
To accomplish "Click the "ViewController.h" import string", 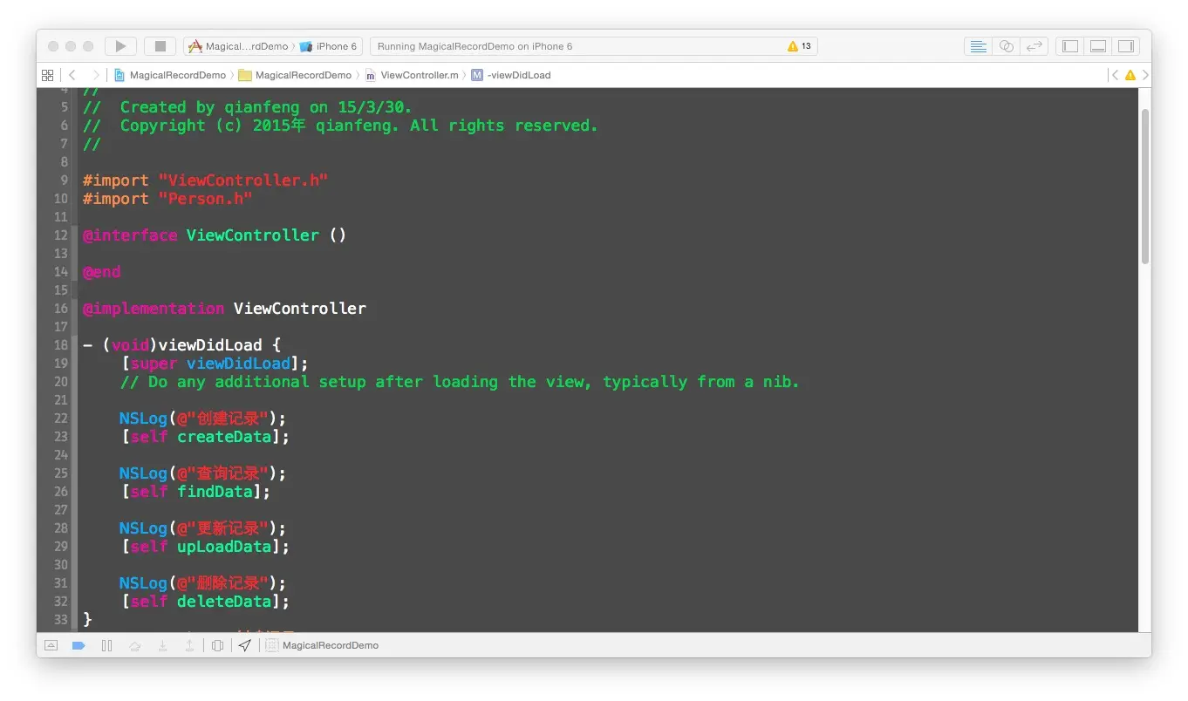I will (x=243, y=180).
